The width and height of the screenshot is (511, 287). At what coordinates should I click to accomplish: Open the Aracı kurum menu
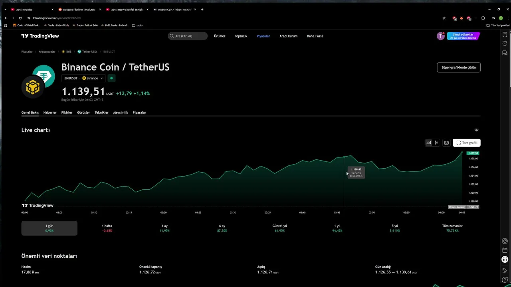(x=288, y=36)
